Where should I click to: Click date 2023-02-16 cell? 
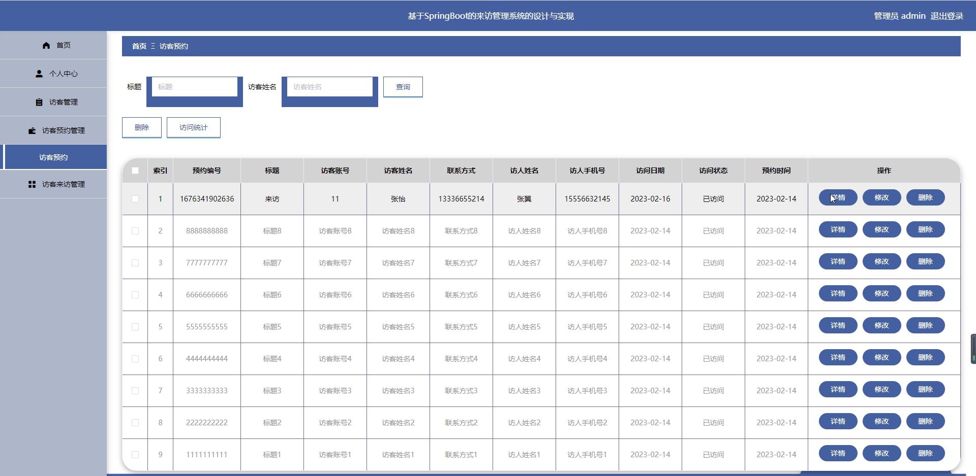click(650, 199)
